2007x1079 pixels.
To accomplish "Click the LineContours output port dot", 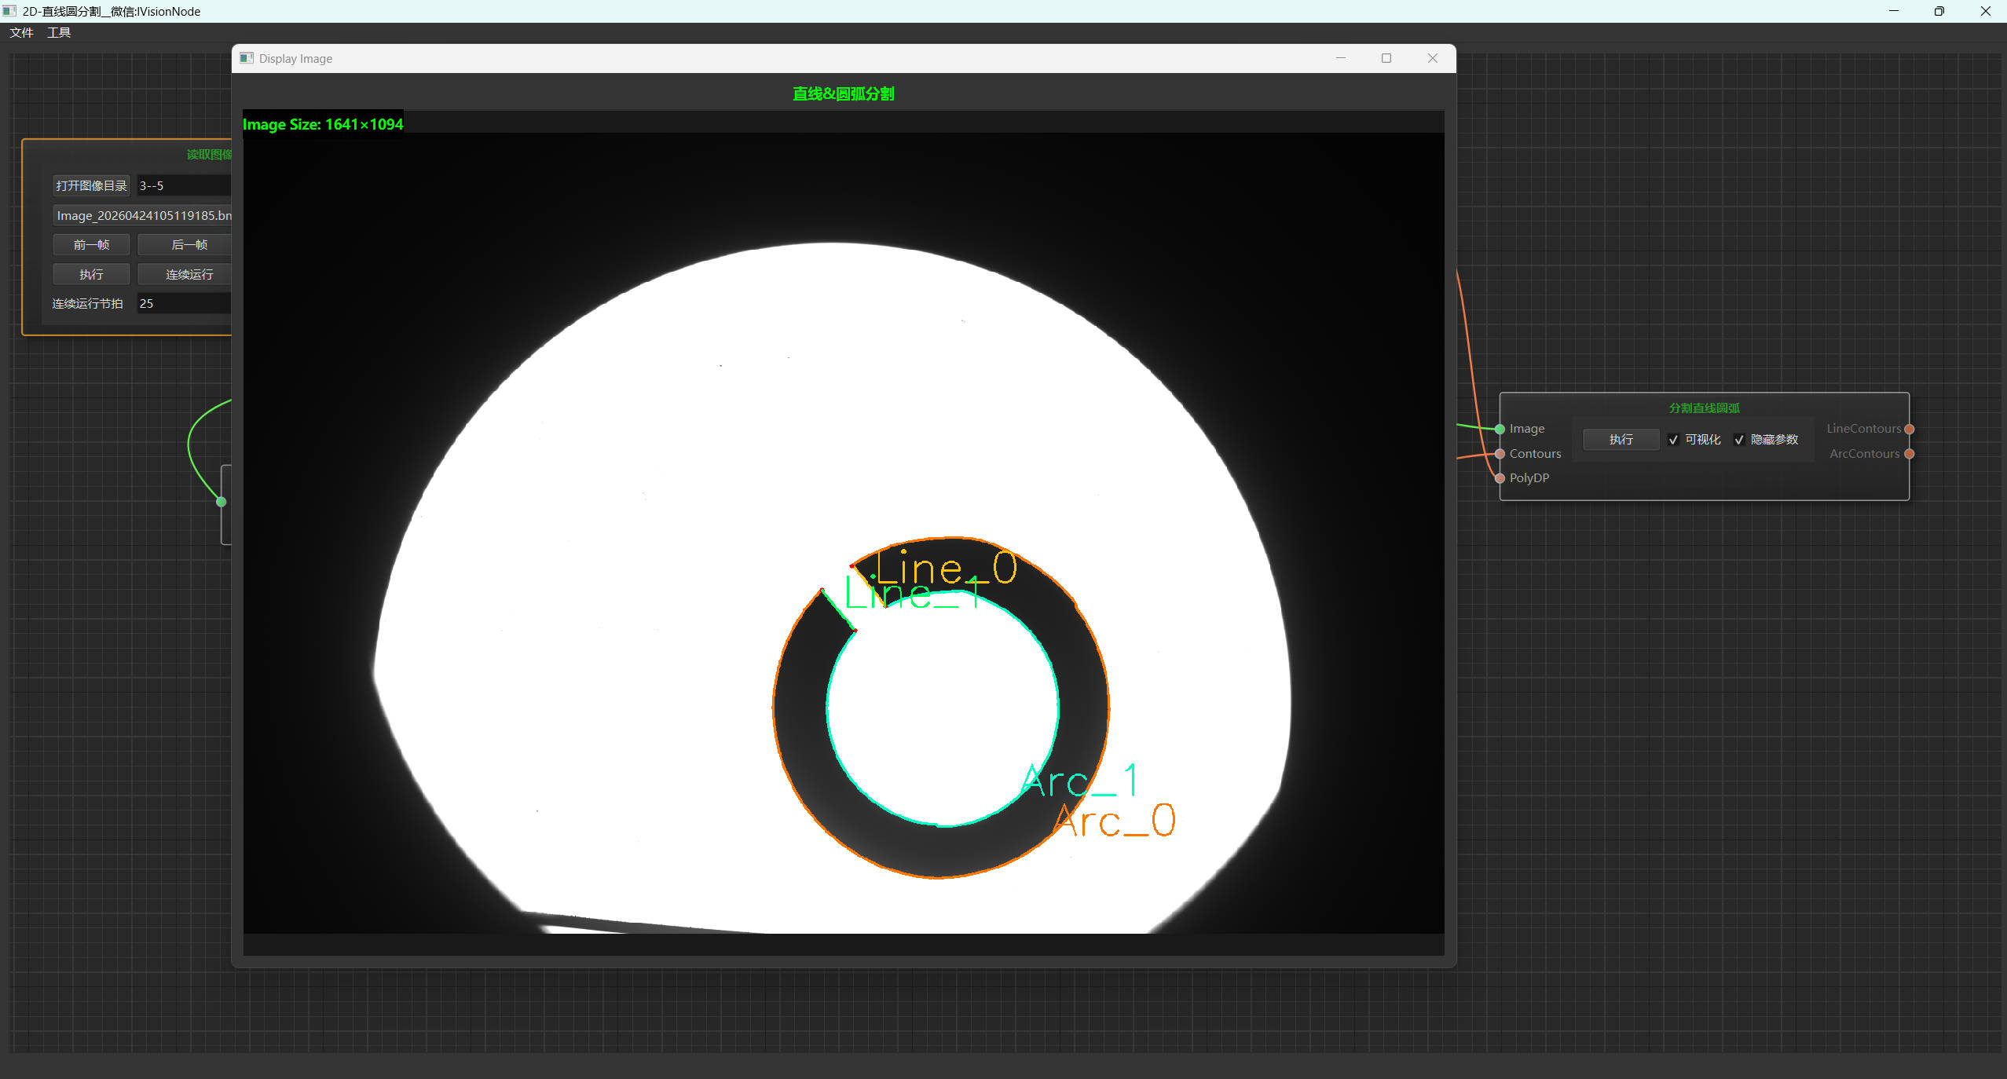I will pyautogui.click(x=1909, y=429).
